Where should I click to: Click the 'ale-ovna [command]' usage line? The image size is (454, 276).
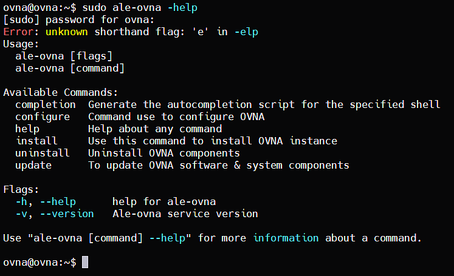[70, 68]
